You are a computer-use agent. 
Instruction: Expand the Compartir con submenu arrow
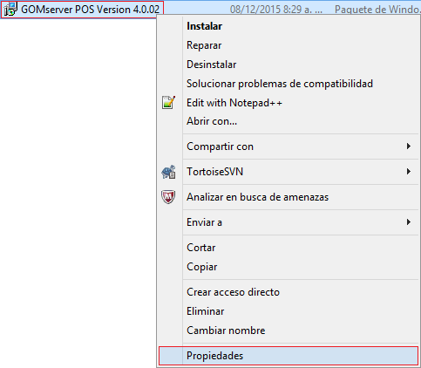pyautogui.click(x=409, y=147)
